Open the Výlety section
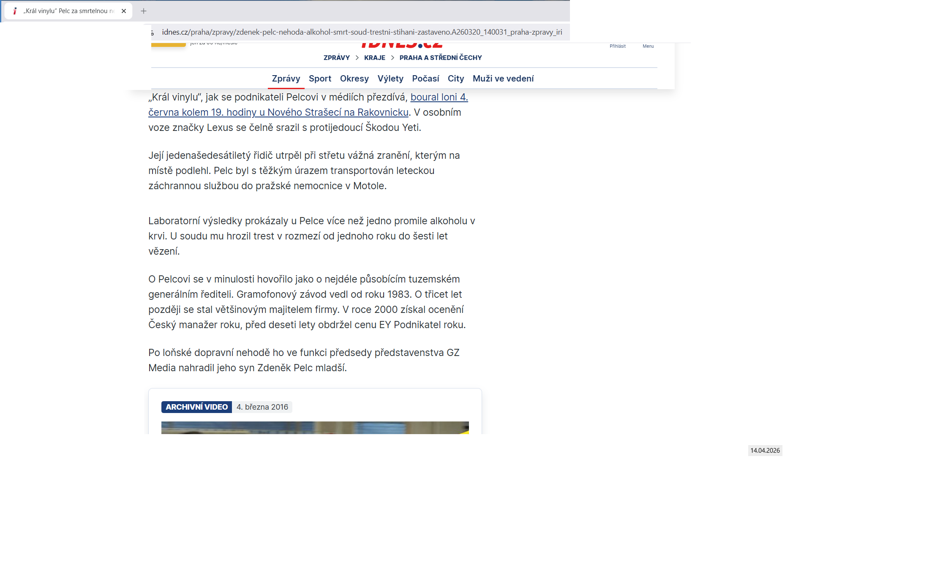This screenshot has height=587, width=932. coord(390,79)
